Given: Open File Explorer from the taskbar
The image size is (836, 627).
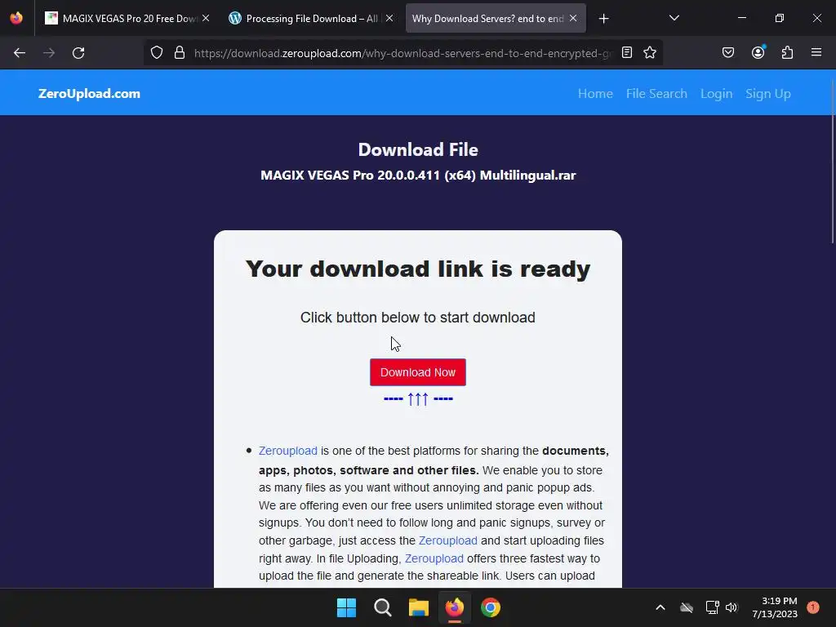Looking at the screenshot, I should tap(419, 607).
